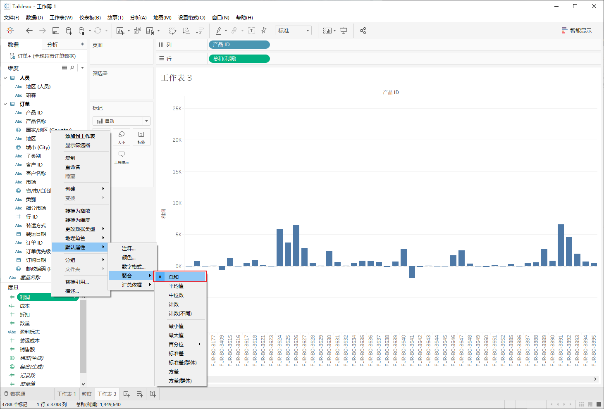Click the save workbook icon
This screenshot has width=604, height=409.
tap(56, 31)
